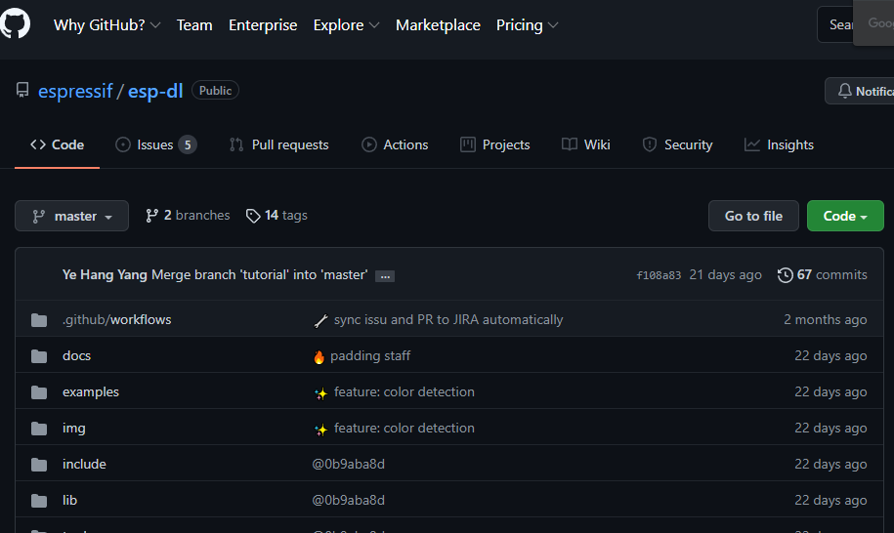View the 14 tags link

click(x=277, y=215)
